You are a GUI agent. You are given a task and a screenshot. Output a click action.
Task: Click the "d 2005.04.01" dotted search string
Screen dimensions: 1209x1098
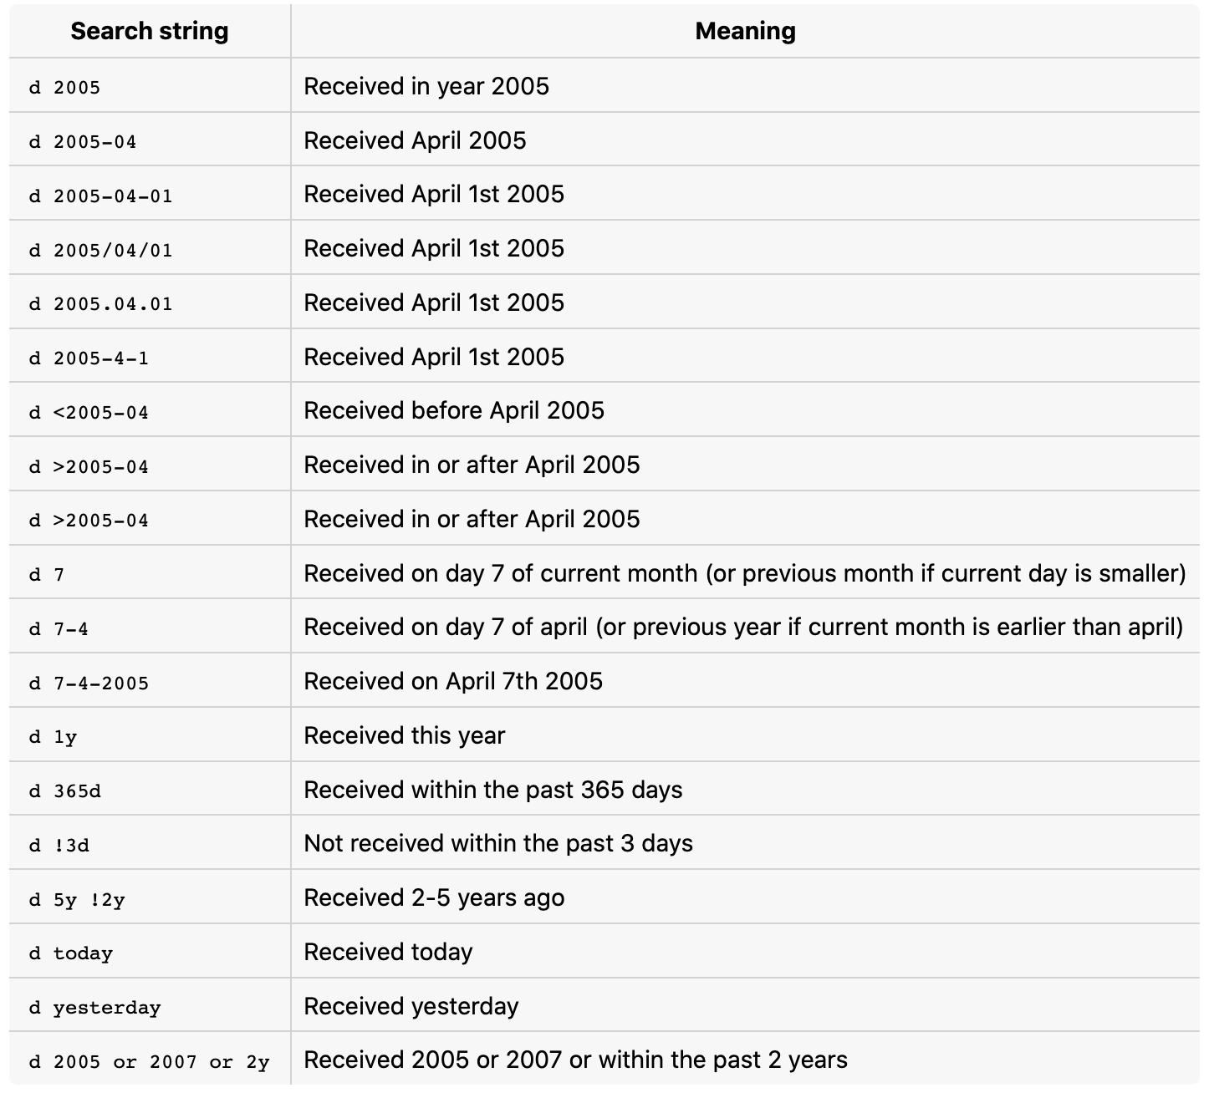(100, 304)
